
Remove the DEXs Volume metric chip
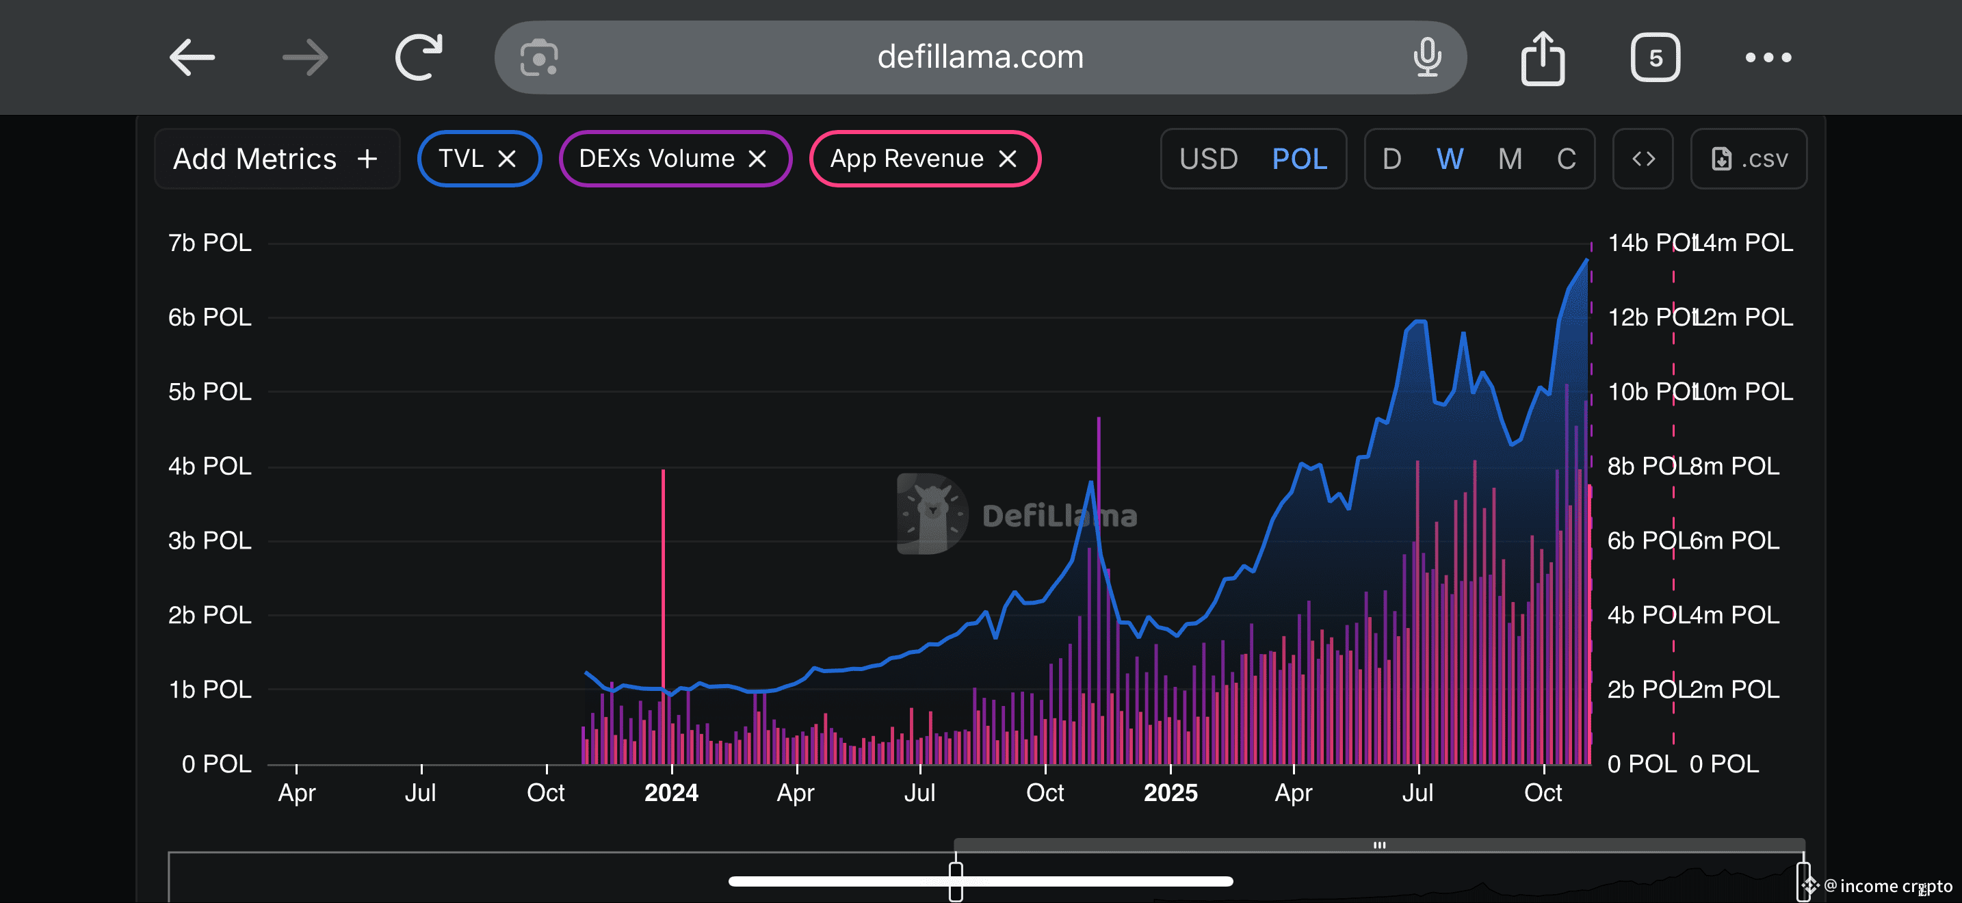757,159
